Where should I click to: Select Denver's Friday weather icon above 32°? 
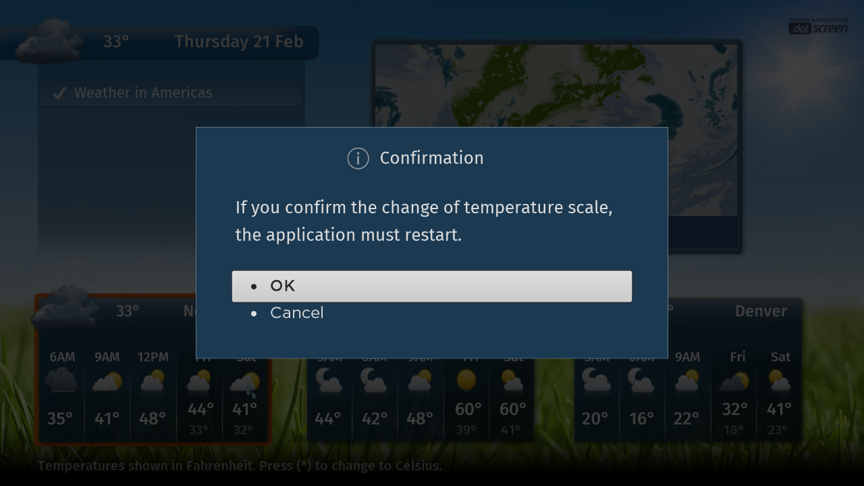pos(734,382)
